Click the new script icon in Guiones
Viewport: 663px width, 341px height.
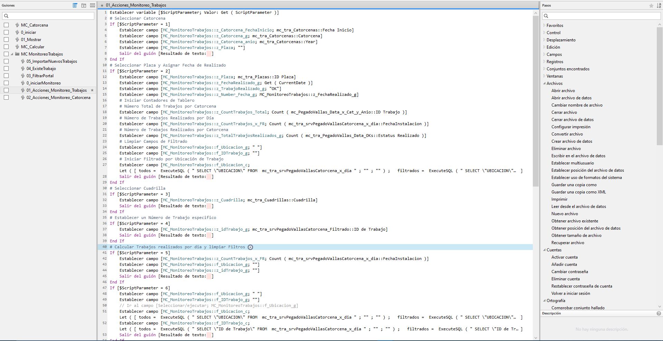75,5
